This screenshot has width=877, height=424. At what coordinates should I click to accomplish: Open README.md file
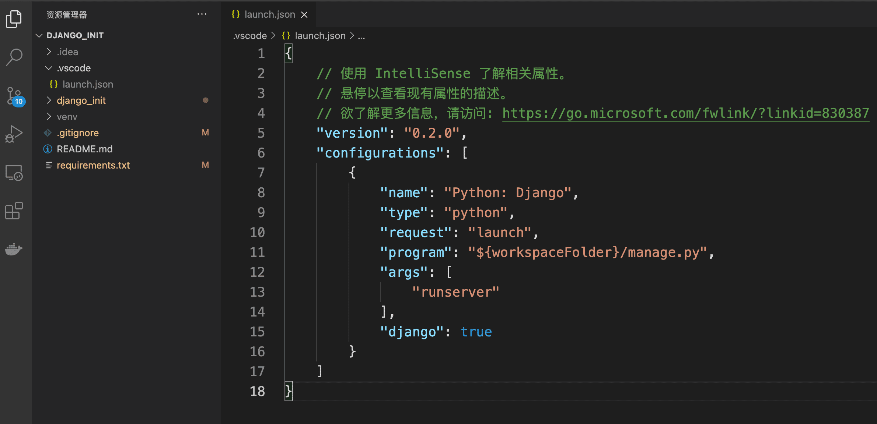click(84, 149)
